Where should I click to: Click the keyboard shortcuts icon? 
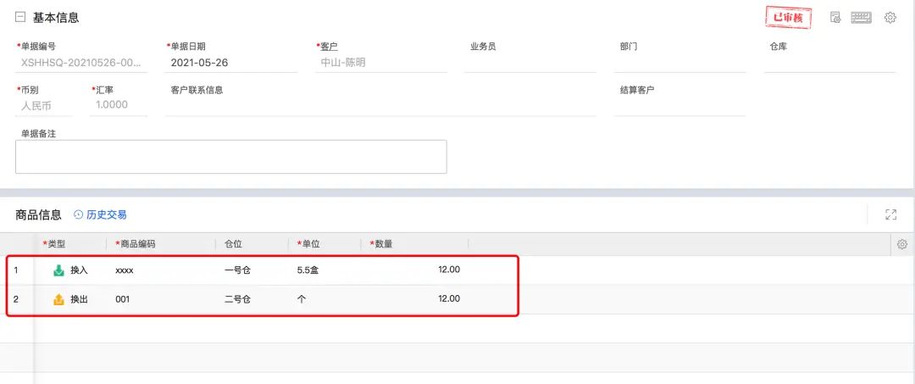pos(861,18)
